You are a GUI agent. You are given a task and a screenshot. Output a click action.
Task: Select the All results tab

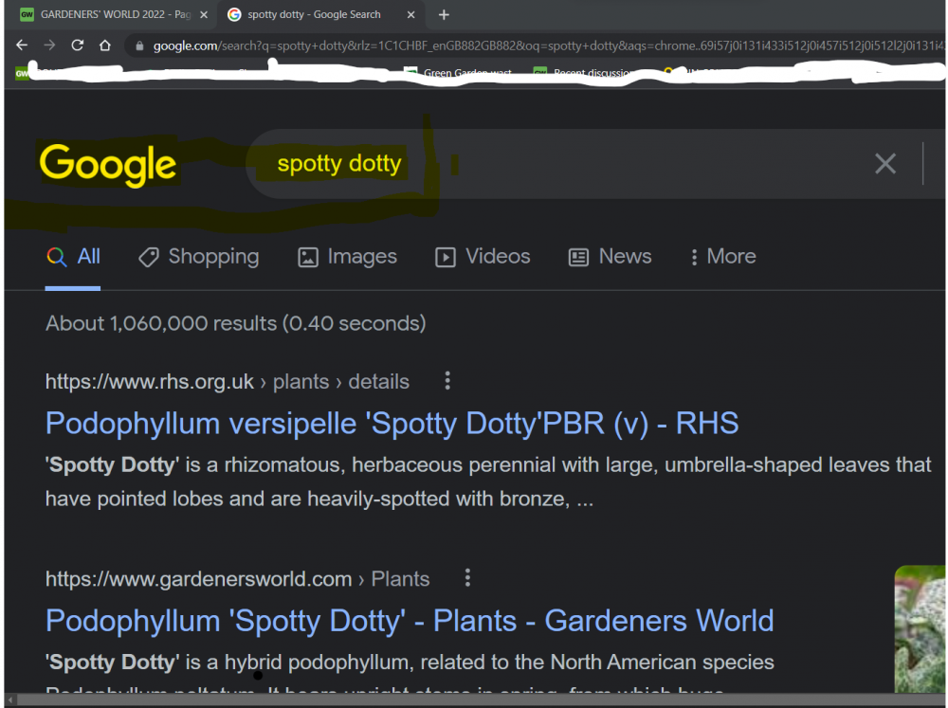point(73,256)
